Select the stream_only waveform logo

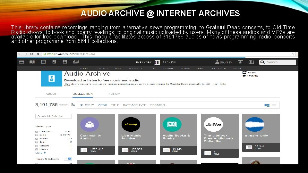point(255,124)
